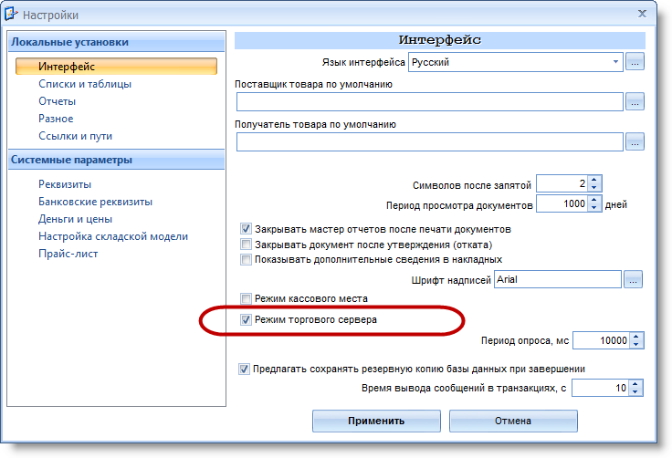Go to 'Деньги и цены' settings

(76, 219)
